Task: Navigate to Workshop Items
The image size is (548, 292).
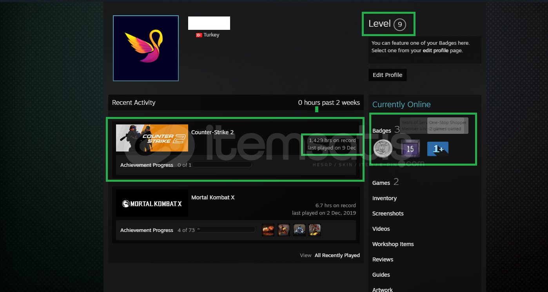Action: pos(393,244)
